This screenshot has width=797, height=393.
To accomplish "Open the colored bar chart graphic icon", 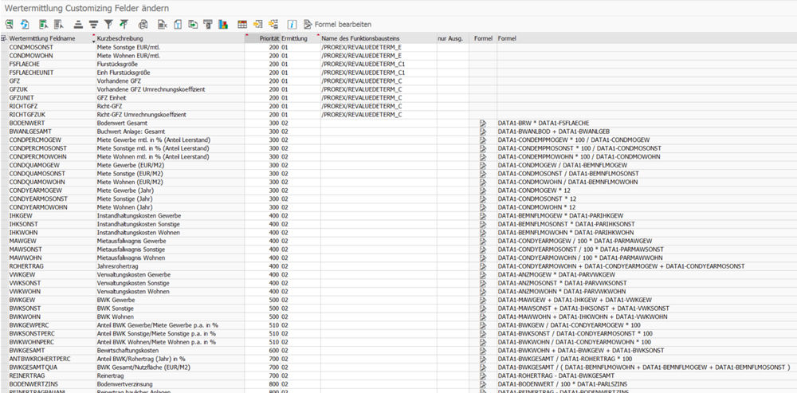I will coord(222,24).
